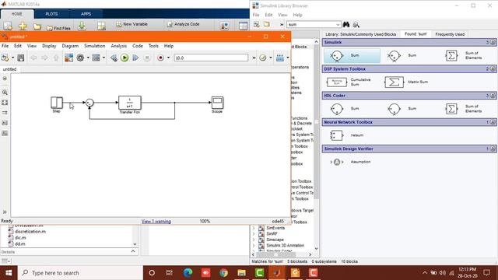The width and height of the screenshot is (498, 280).
Task: Open Model Configuration Parameters gear icon
Action: tap(80, 58)
